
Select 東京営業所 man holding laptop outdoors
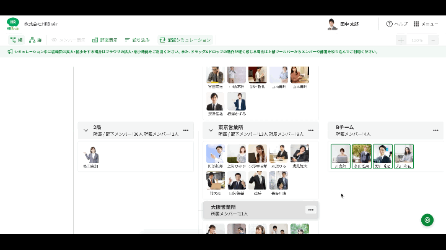click(x=216, y=180)
